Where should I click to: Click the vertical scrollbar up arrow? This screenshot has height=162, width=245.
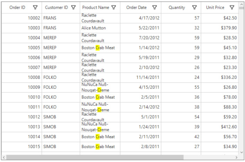[x=242, y=5]
